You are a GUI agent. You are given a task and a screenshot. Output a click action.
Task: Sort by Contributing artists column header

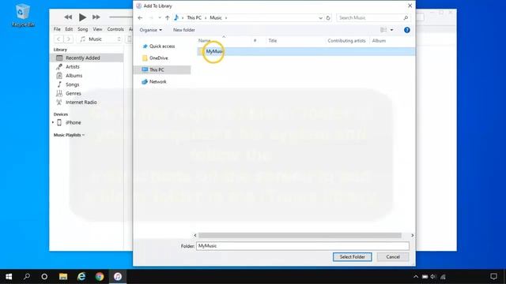[346, 40]
